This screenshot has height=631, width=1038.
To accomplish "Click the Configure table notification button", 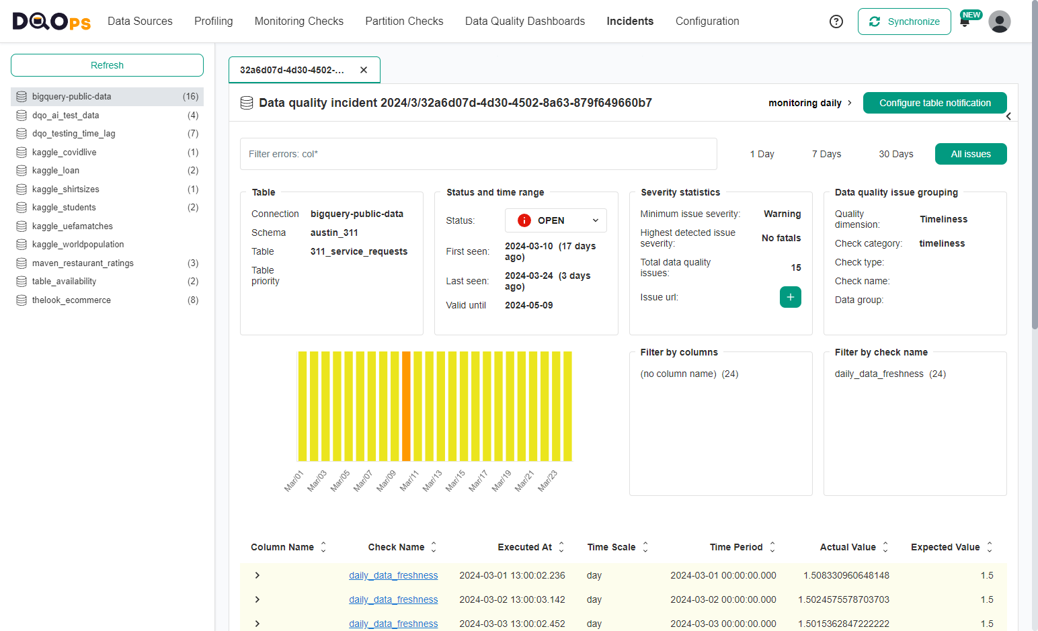I will tap(934, 103).
